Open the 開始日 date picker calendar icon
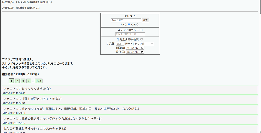 [x=142, y=48]
